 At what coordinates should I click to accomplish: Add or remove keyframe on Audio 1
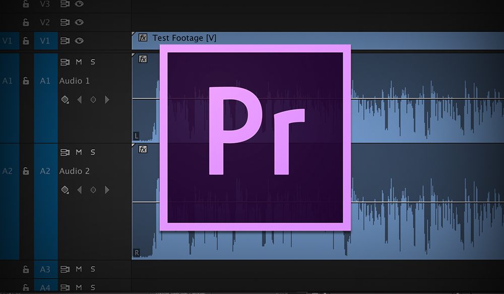(93, 100)
